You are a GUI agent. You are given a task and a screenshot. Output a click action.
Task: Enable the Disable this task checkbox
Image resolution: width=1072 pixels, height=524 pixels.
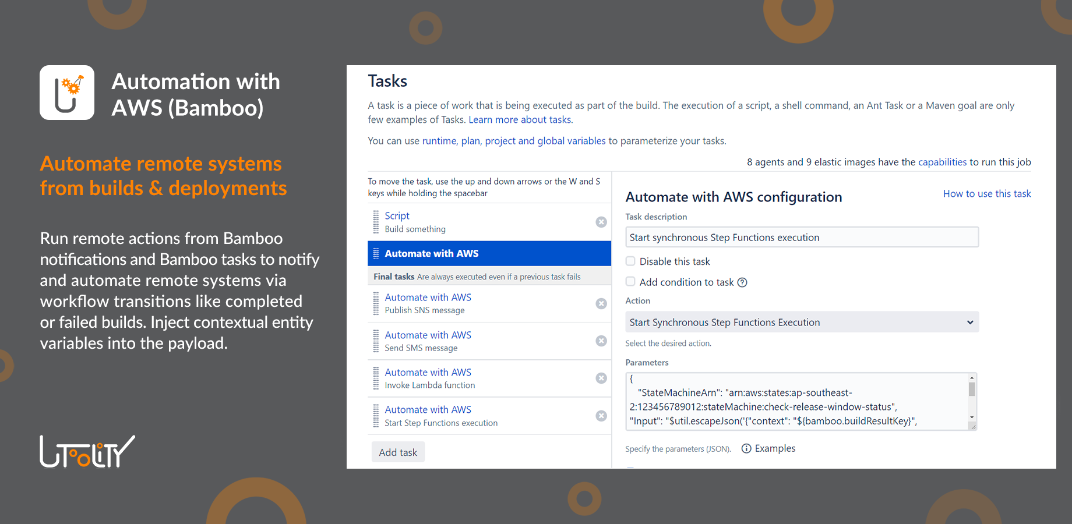[630, 261]
